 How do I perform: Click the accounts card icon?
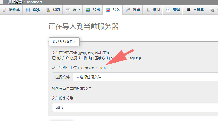(68, 10)
